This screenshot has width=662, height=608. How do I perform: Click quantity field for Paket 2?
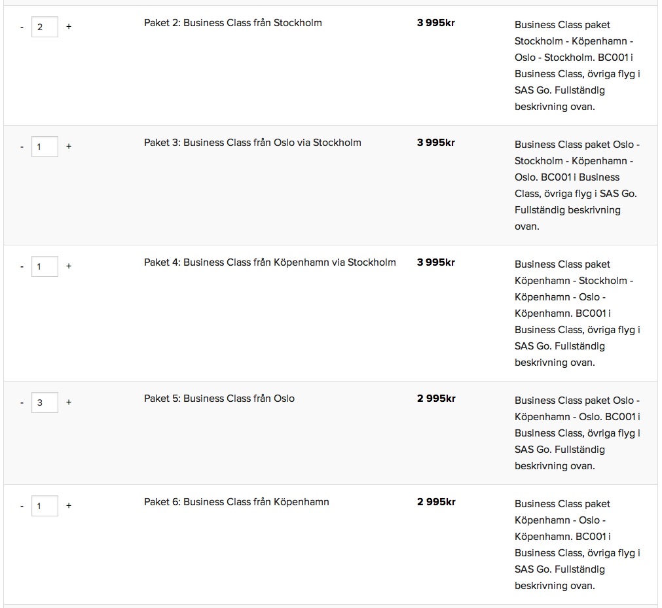(45, 27)
